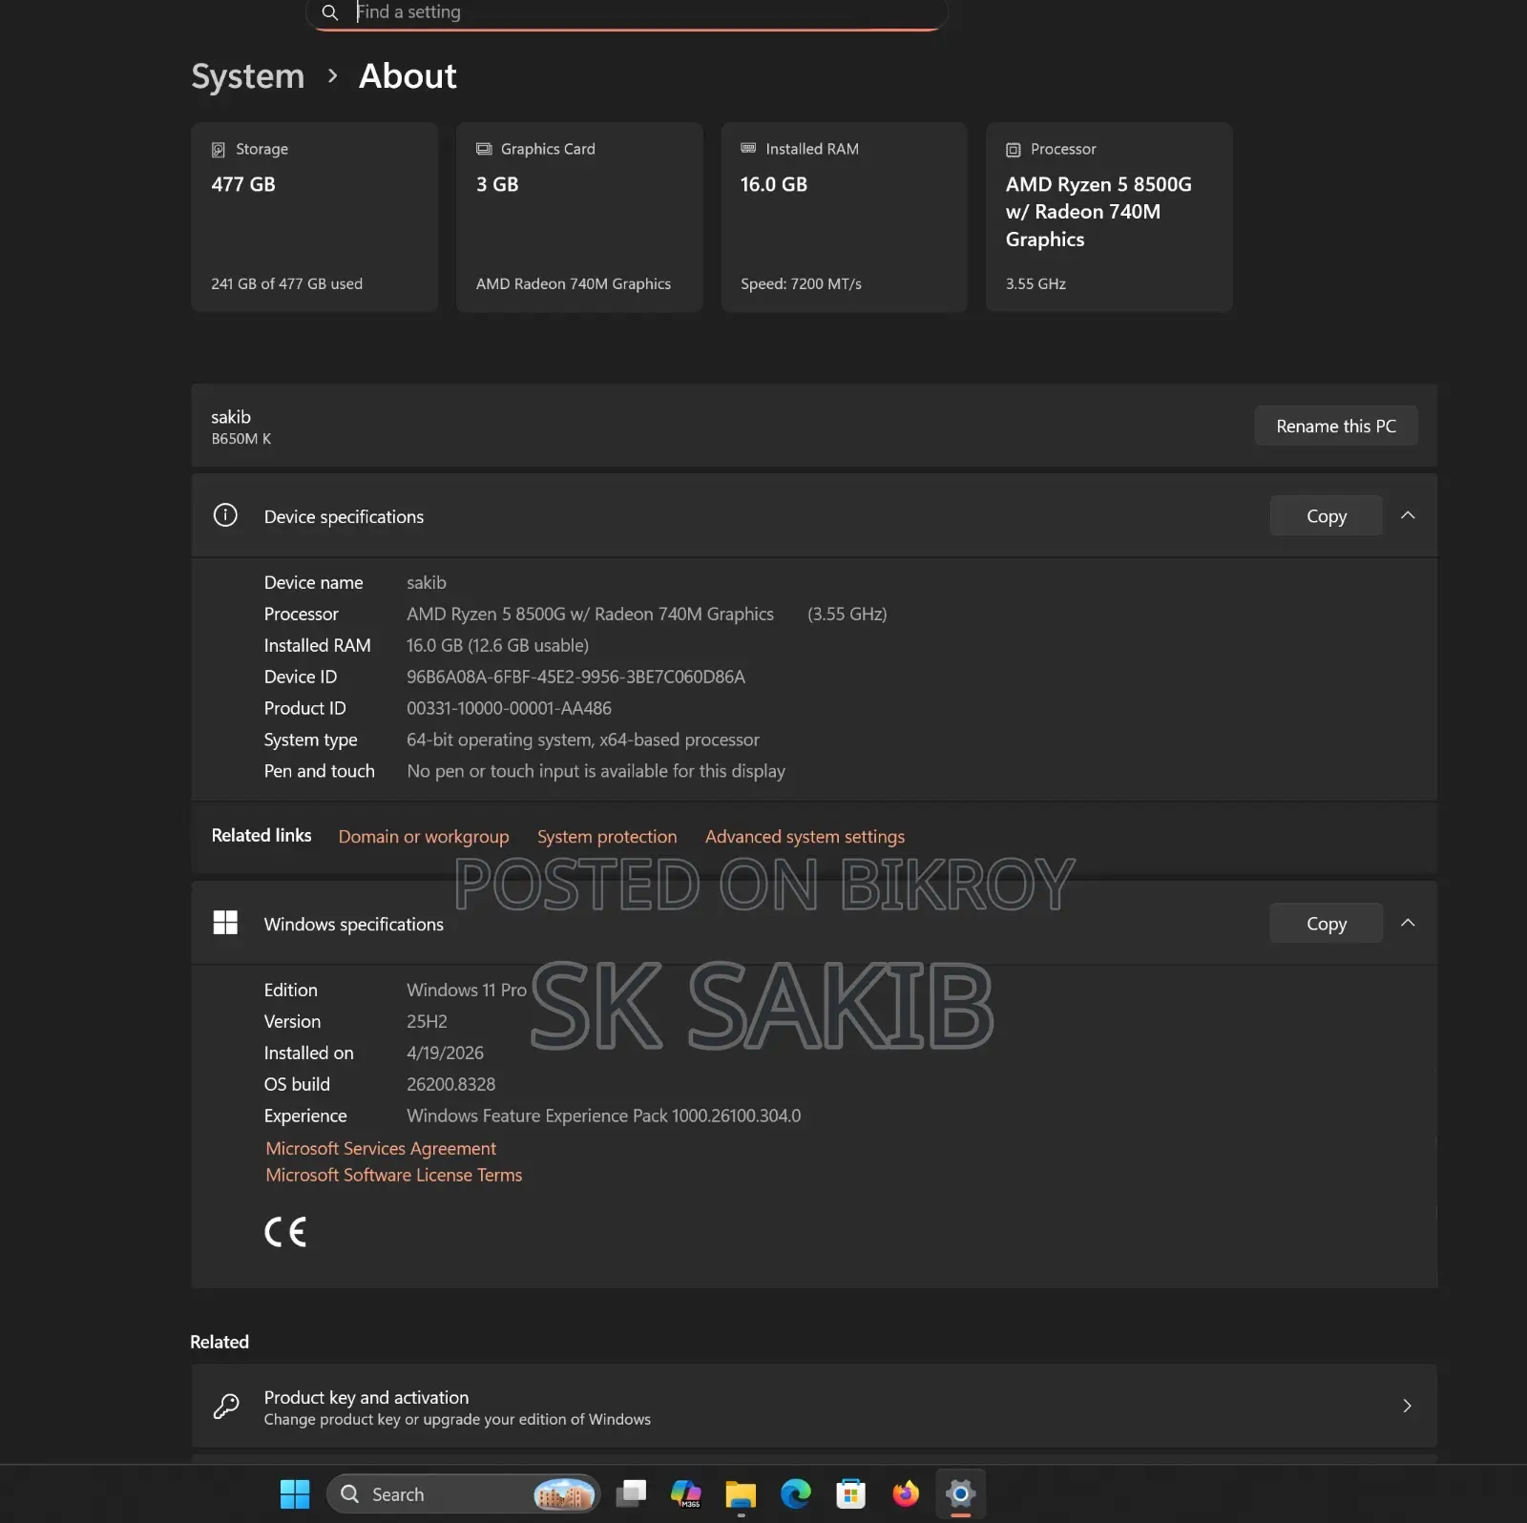Click the Product key and activation chevron
The height and width of the screenshot is (1523, 1527).
click(1407, 1406)
